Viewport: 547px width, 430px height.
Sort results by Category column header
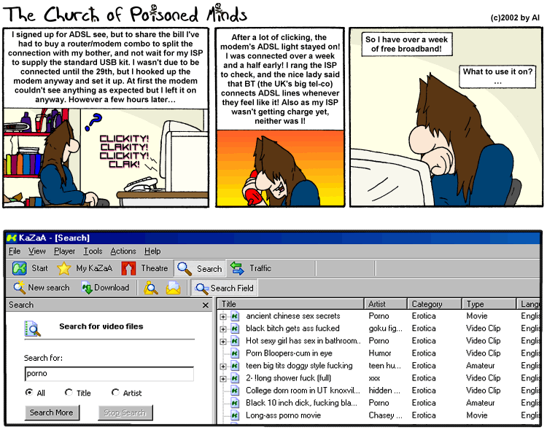pyautogui.click(x=435, y=304)
